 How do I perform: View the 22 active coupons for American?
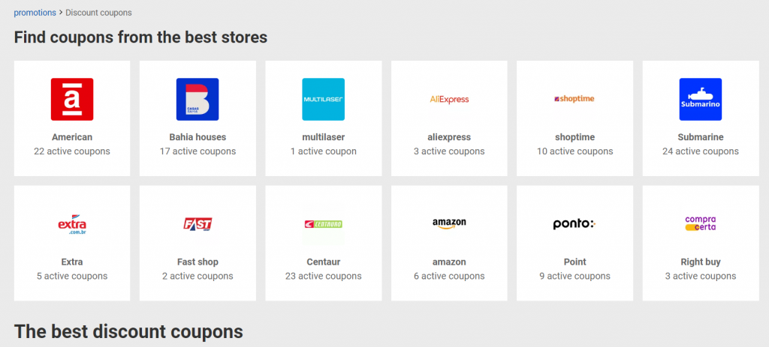click(72, 151)
